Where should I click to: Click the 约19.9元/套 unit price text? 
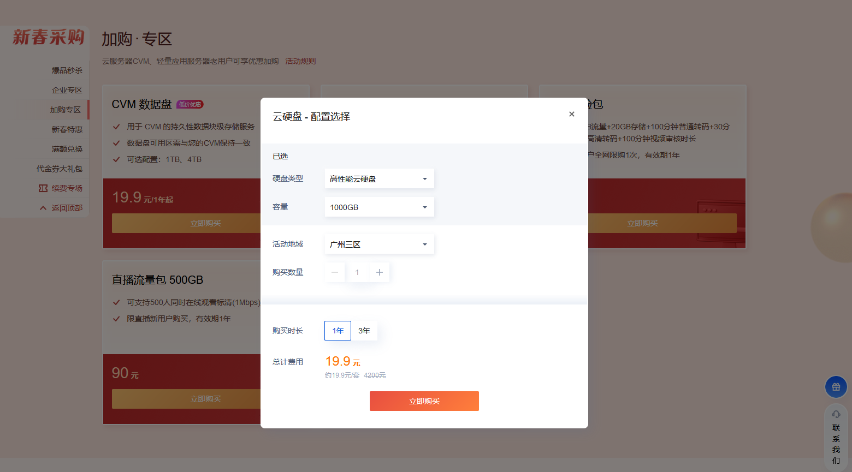pos(342,375)
